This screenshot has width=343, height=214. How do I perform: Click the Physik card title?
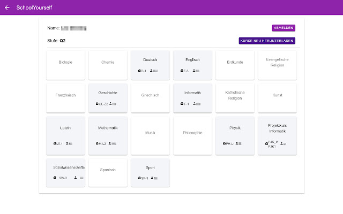235,128
